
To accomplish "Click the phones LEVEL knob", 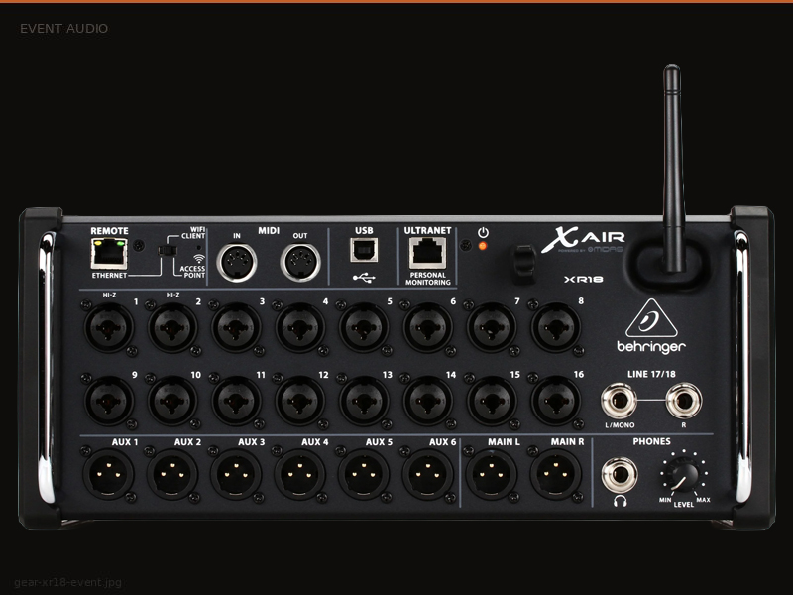I will click(x=684, y=475).
